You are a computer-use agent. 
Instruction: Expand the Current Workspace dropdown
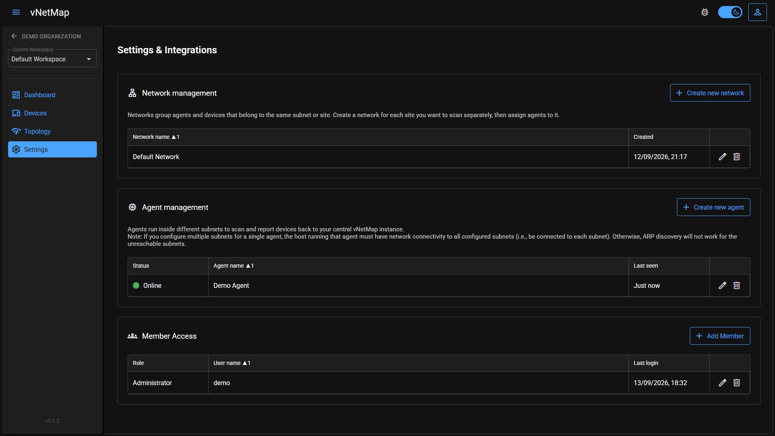tap(52, 59)
